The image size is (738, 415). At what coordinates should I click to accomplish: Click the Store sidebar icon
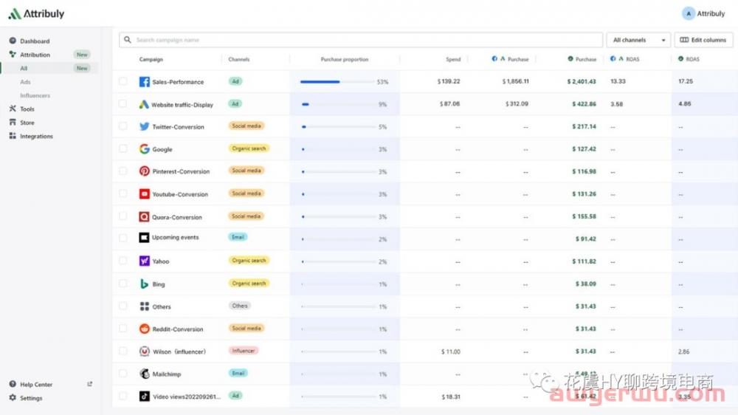(13, 123)
